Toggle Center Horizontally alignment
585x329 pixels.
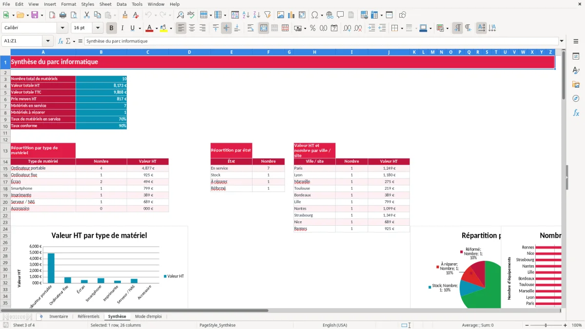192,28
